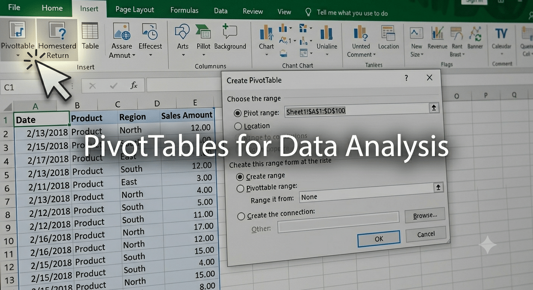This screenshot has width=533, height=290.
Task: Click the Homesterd Return icon
Action: pos(57,31)
